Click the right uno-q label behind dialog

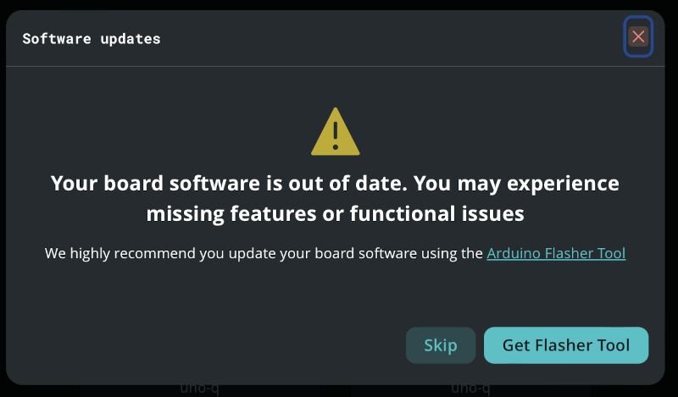(x=470, y=389)
